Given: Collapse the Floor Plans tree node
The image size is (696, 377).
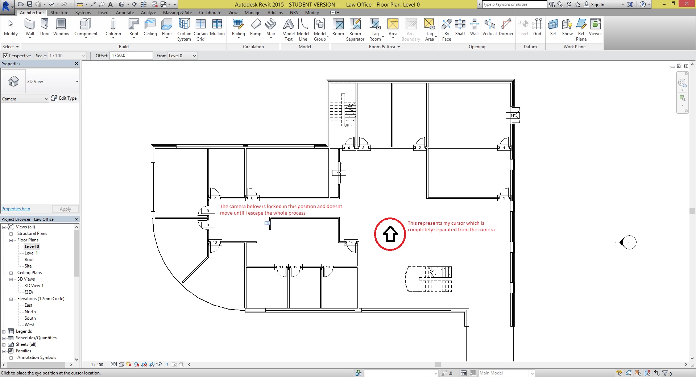Looking at the screenshot, I should tap(11, 240).
